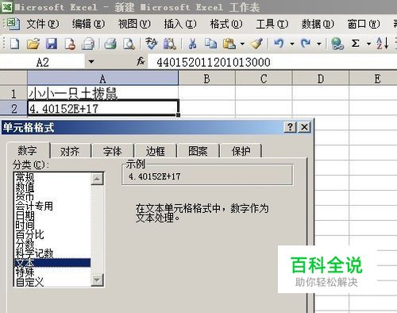The height and width of the screenshot is (313, 397).
Task: Open a file with the folder icon
Action: (33, 44)
